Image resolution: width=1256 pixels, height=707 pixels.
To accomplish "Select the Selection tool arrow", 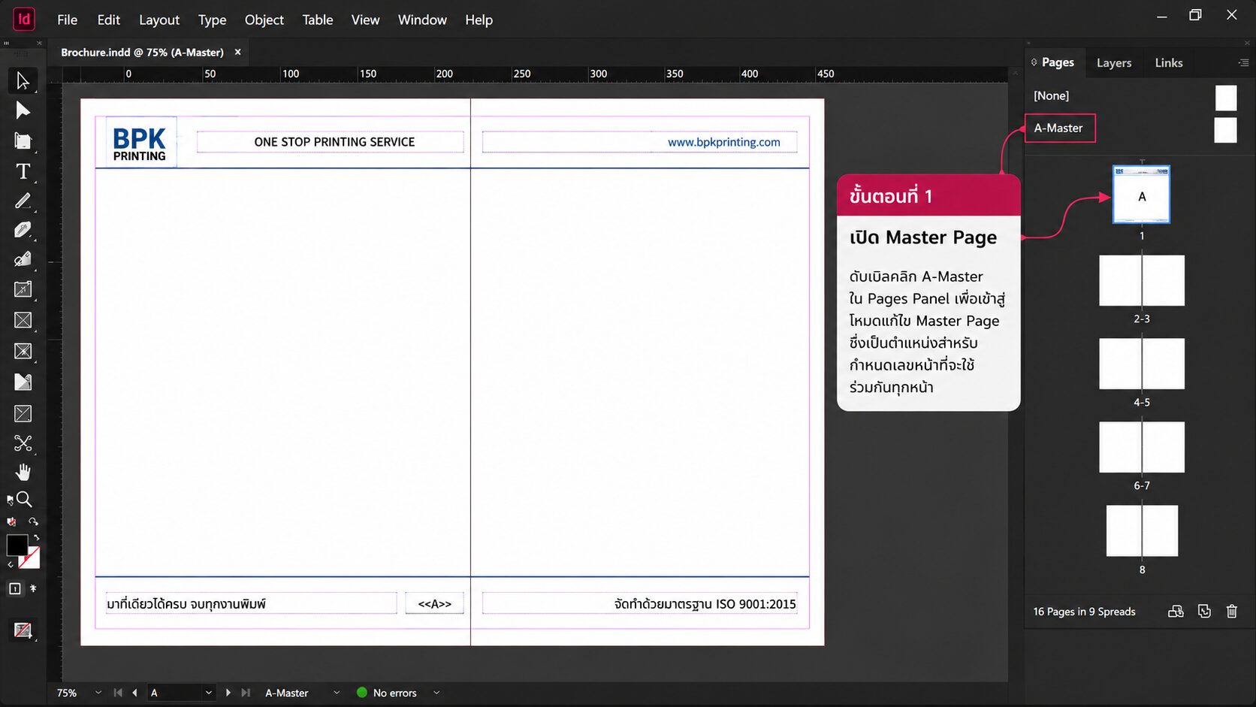I will 23,80.
